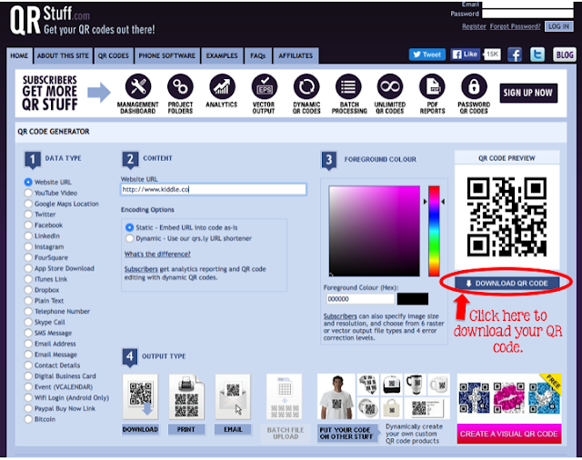
Task: Click the Project Folders icon
Action: pos(180,86)
